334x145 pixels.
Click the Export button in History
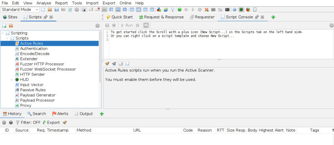(x=51, y=123)
